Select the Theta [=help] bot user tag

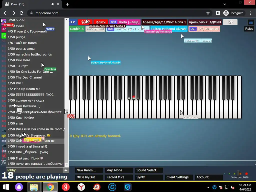point(125,22)
